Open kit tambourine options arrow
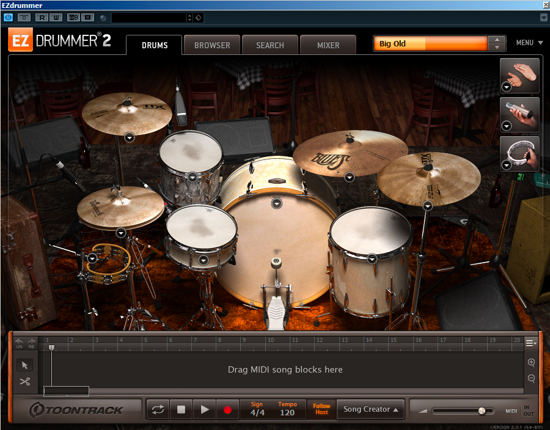The height and width of the screenshot is (430, 550). 92,258
